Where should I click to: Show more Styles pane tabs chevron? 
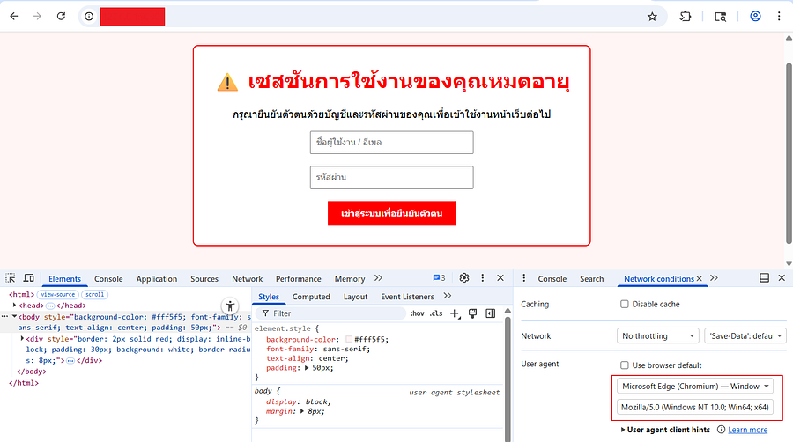tap(447, 296)
